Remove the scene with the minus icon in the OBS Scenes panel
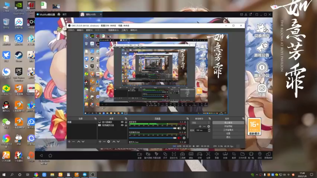317x178 pixels. pyautogui.click(x=73, y=142)
